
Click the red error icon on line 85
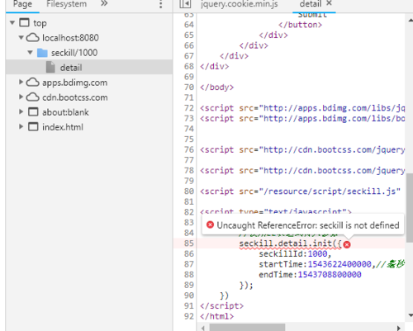click(x=347, y=244)
